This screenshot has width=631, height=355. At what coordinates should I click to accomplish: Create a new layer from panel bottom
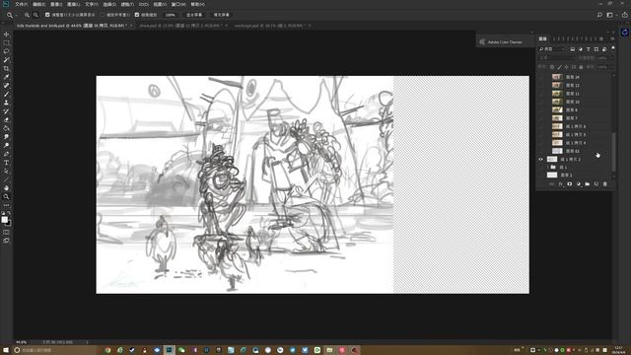(x=596, y=184)
